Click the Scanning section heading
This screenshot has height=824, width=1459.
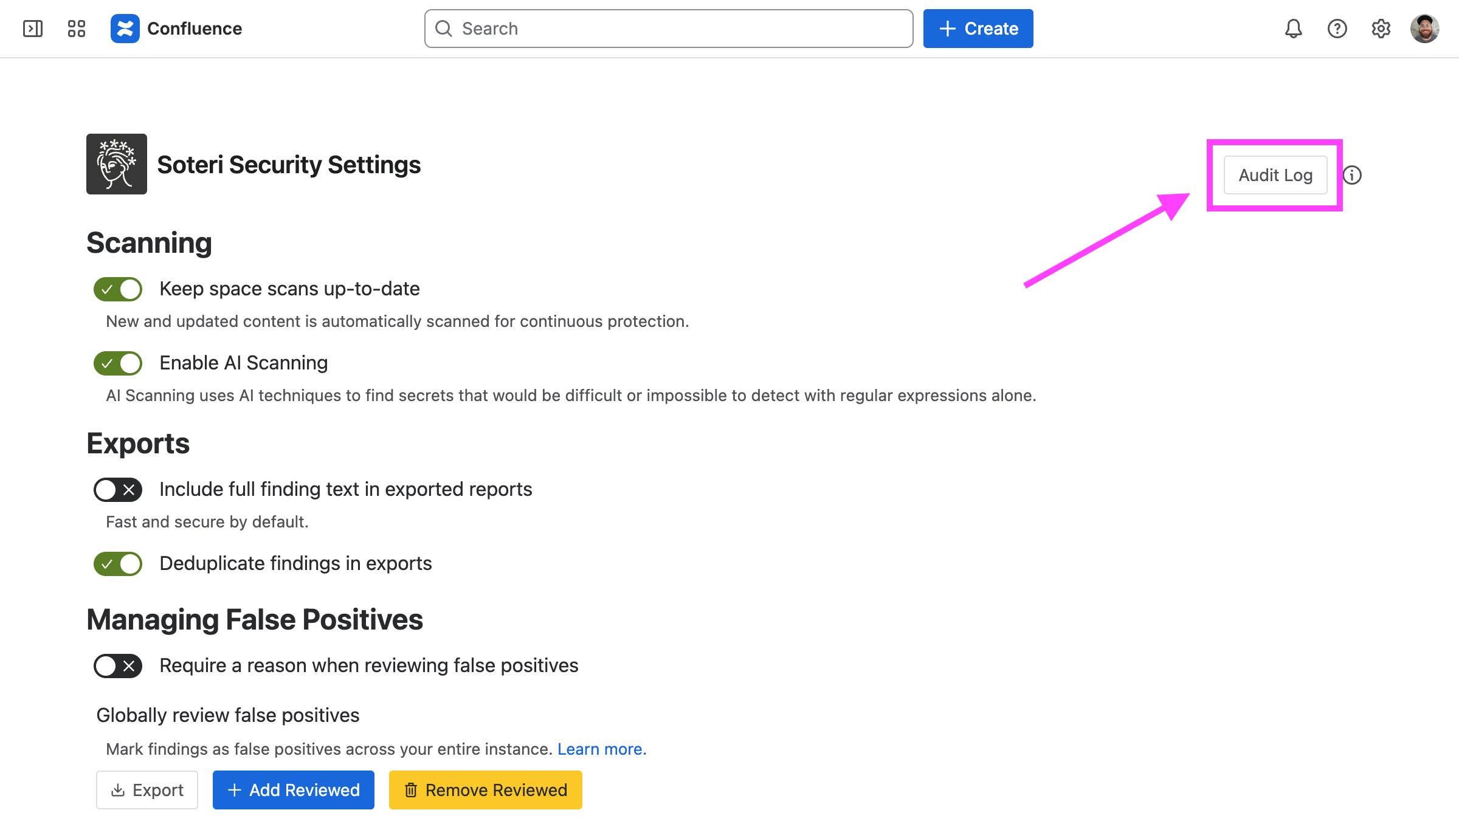[x=149, y=243]
